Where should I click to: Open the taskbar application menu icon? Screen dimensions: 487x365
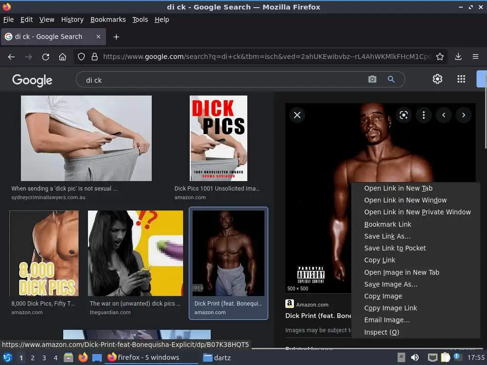click(8, 358)
